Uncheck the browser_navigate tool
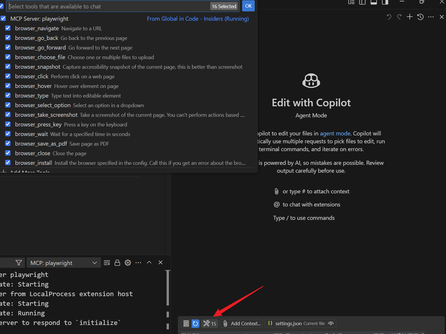 [x=8, y=28]
